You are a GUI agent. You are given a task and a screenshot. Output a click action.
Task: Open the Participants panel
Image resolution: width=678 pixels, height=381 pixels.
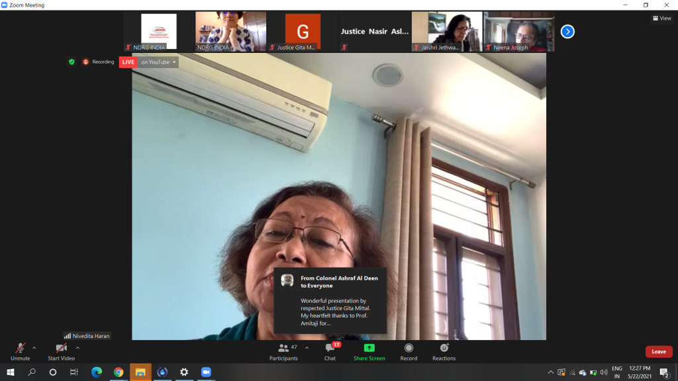283,351
